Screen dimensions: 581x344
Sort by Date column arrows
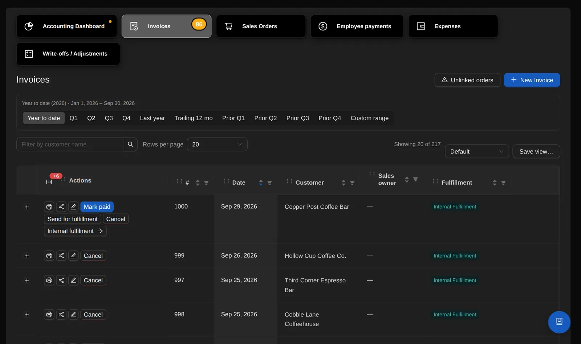click(x=261, y=183)
